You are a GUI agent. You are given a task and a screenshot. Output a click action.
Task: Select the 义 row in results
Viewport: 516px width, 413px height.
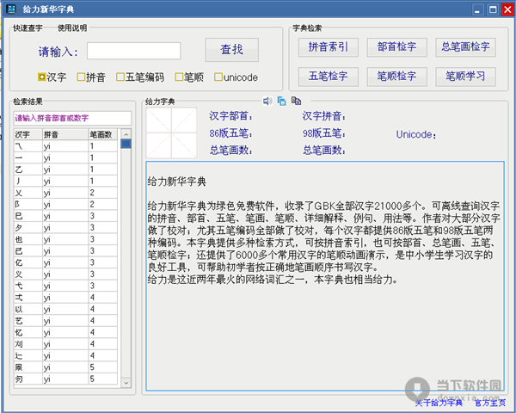65,274
